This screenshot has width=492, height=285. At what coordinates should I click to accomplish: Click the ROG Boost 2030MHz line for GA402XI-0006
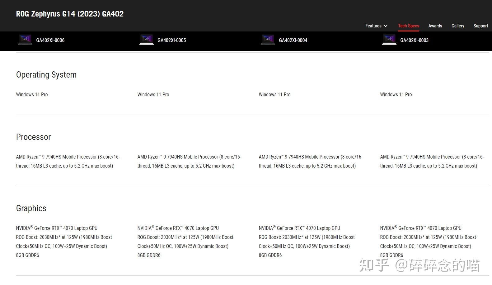click(64, 237)
